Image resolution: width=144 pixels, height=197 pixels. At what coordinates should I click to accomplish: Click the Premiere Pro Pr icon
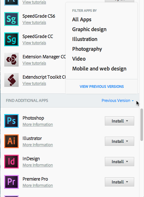point(11,182)
